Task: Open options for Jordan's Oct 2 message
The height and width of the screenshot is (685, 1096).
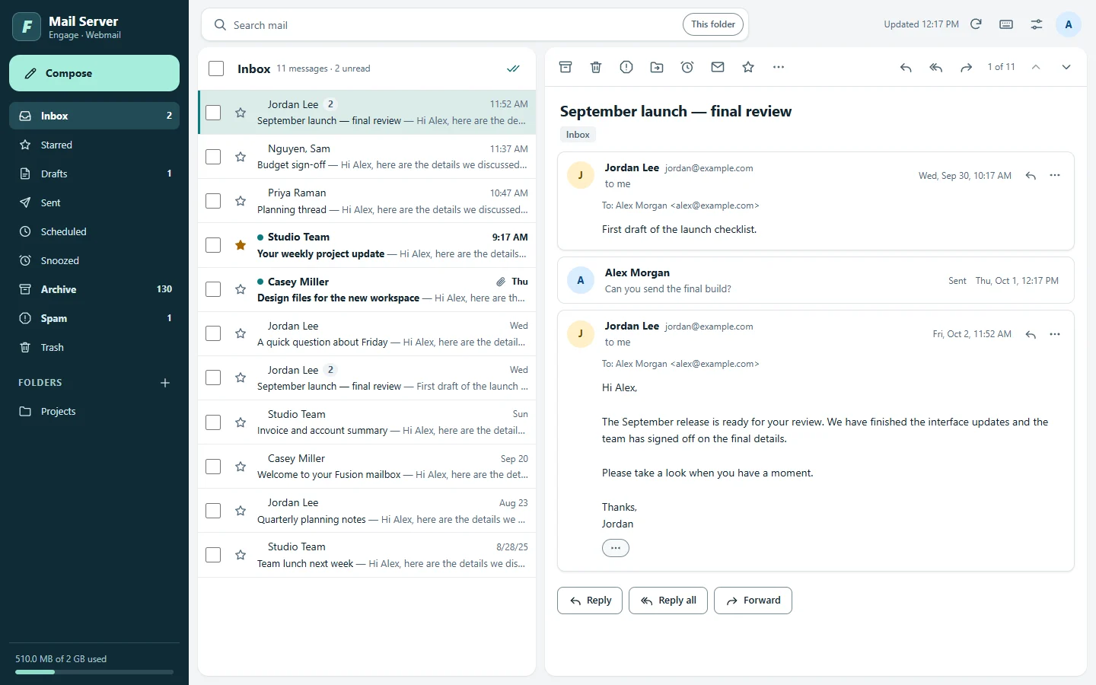Action: (1055, 334)
